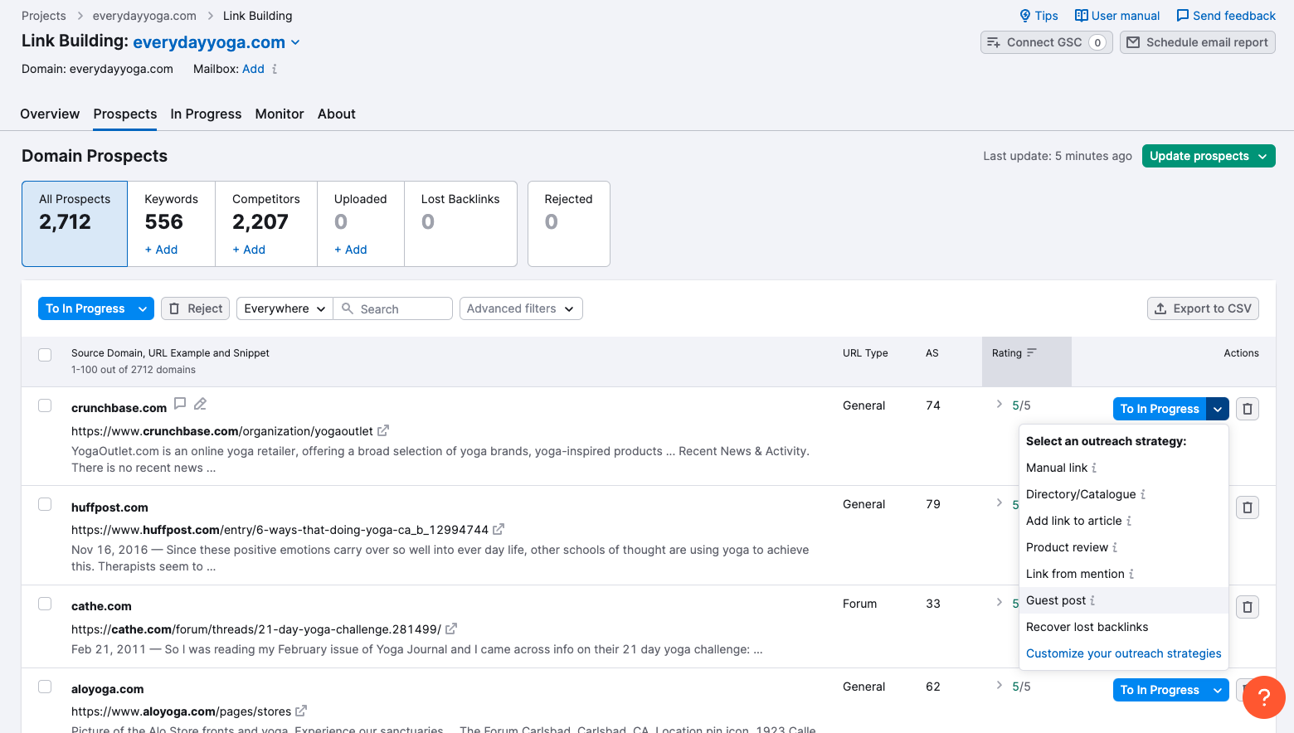The width and height of the screenshot is (1294, 733).
Task: Choose Link from mention strategy
Action: point(1123,574)
